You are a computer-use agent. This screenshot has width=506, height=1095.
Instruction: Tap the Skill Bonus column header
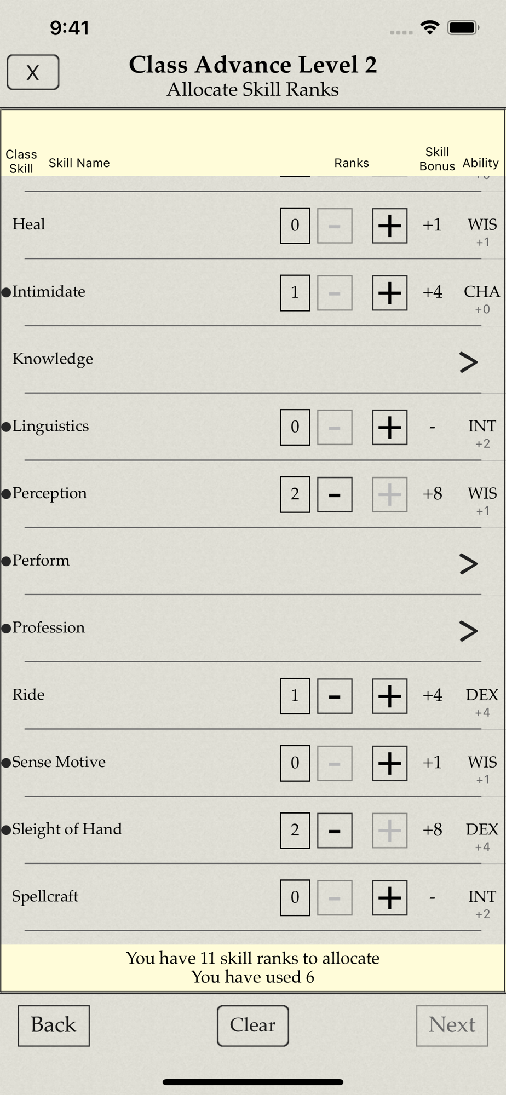(x=437, y=159)
